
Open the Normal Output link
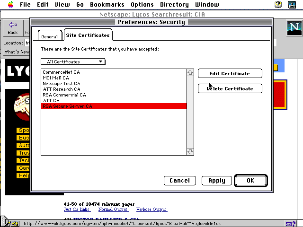point(113,210)
